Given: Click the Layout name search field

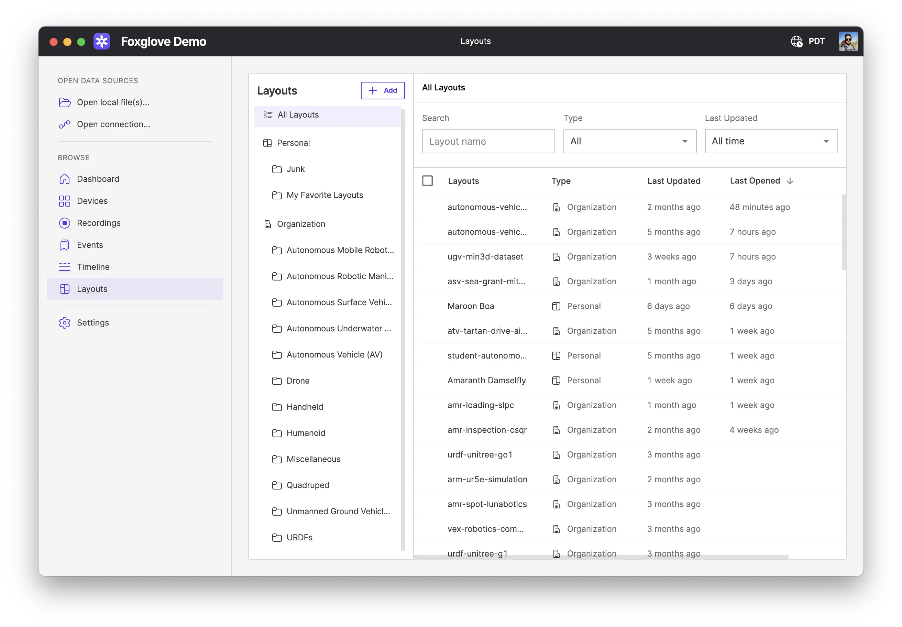Looking at the screenshot, I should pos(488,141).
